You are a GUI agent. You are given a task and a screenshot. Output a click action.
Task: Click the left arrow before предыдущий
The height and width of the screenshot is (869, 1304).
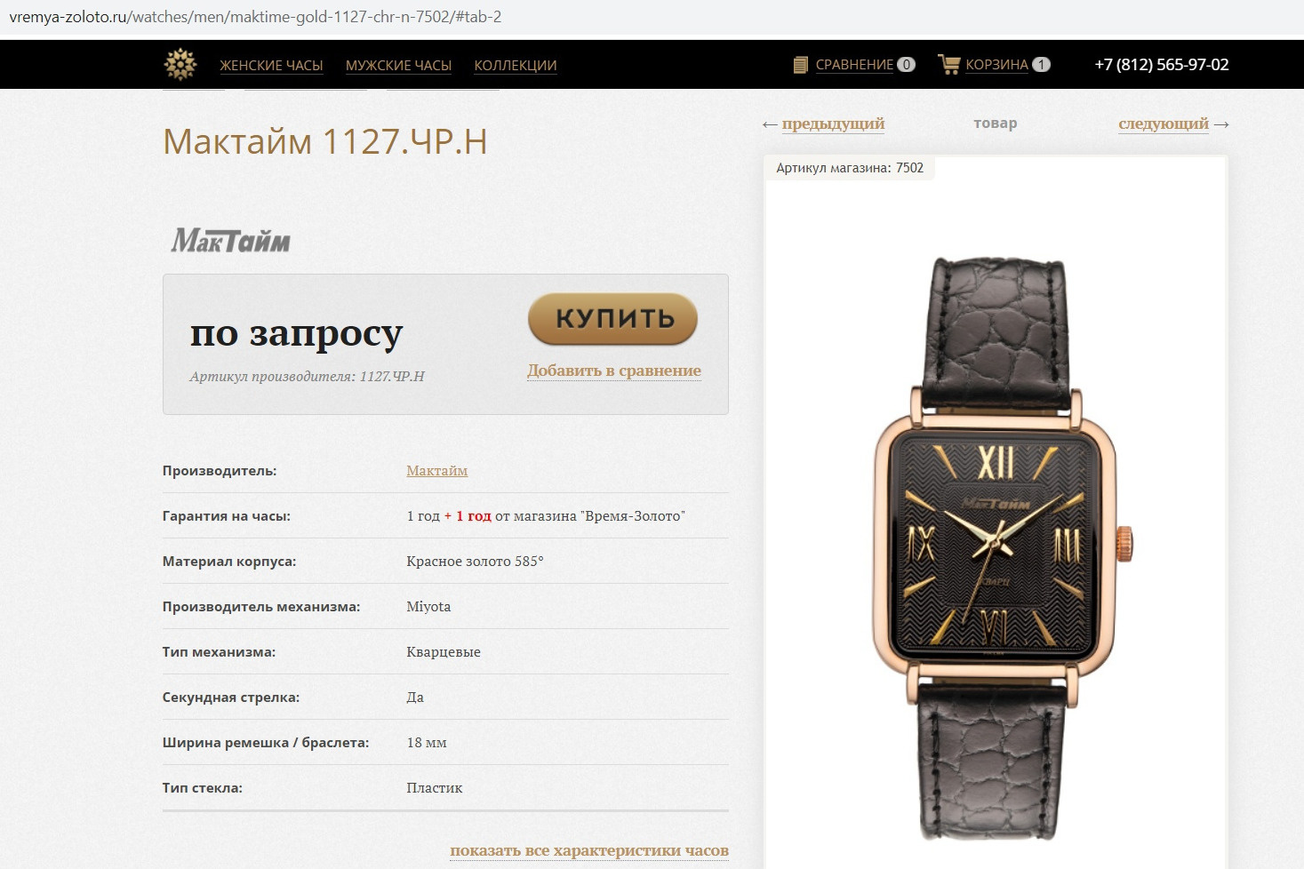(770, 124)
